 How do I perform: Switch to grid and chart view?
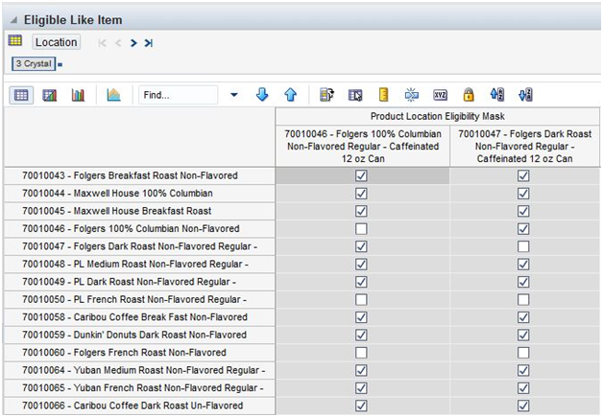pyautogui.click(x=50, y=95)
